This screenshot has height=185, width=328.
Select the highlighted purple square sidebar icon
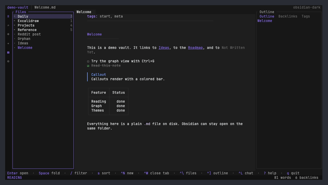pyautogui.click(x=8, y=52)
